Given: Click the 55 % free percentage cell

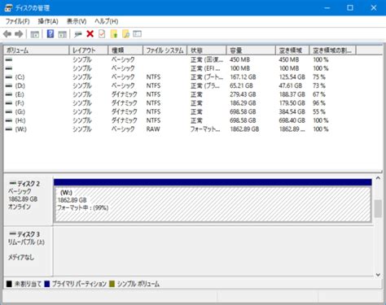Looking at the screenshot, I should click(x=319, y=112).
